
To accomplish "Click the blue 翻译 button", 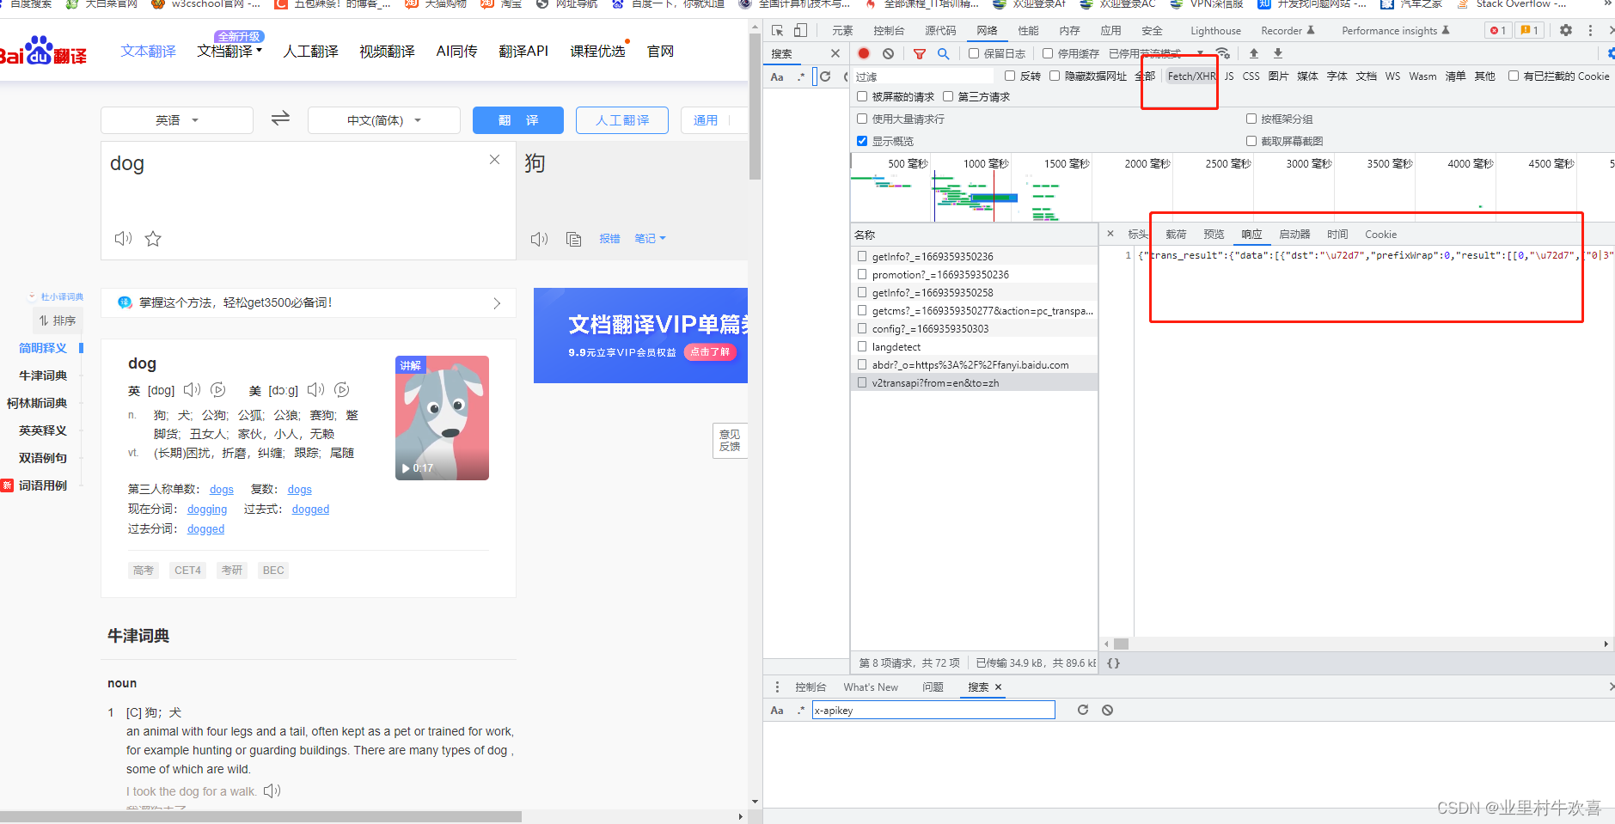I will 518,120.
